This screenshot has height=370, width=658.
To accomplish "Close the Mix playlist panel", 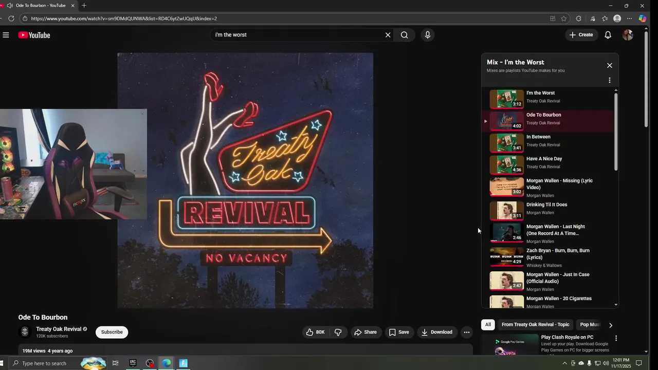I will click(610, 65).
